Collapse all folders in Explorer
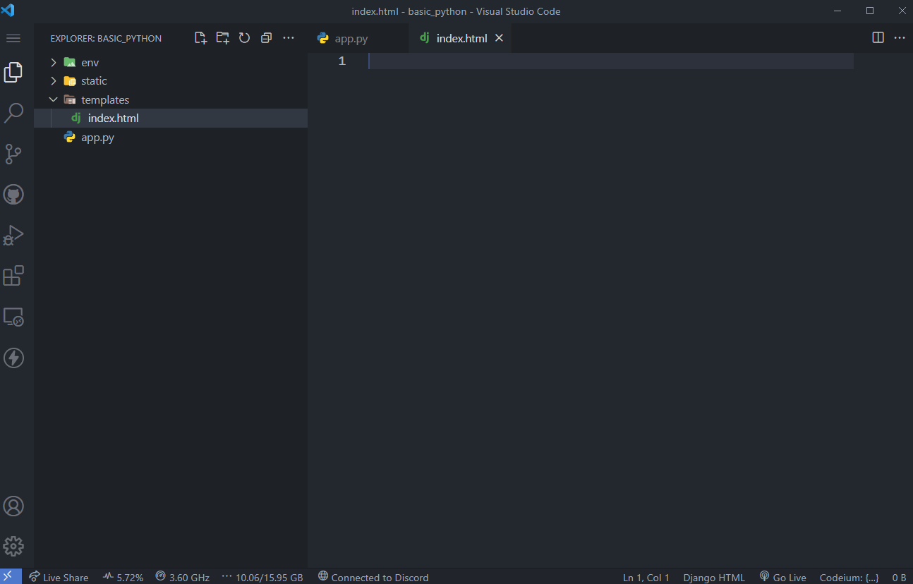The height and width of the screenshot is (584, 913). [x=267, y=38]
